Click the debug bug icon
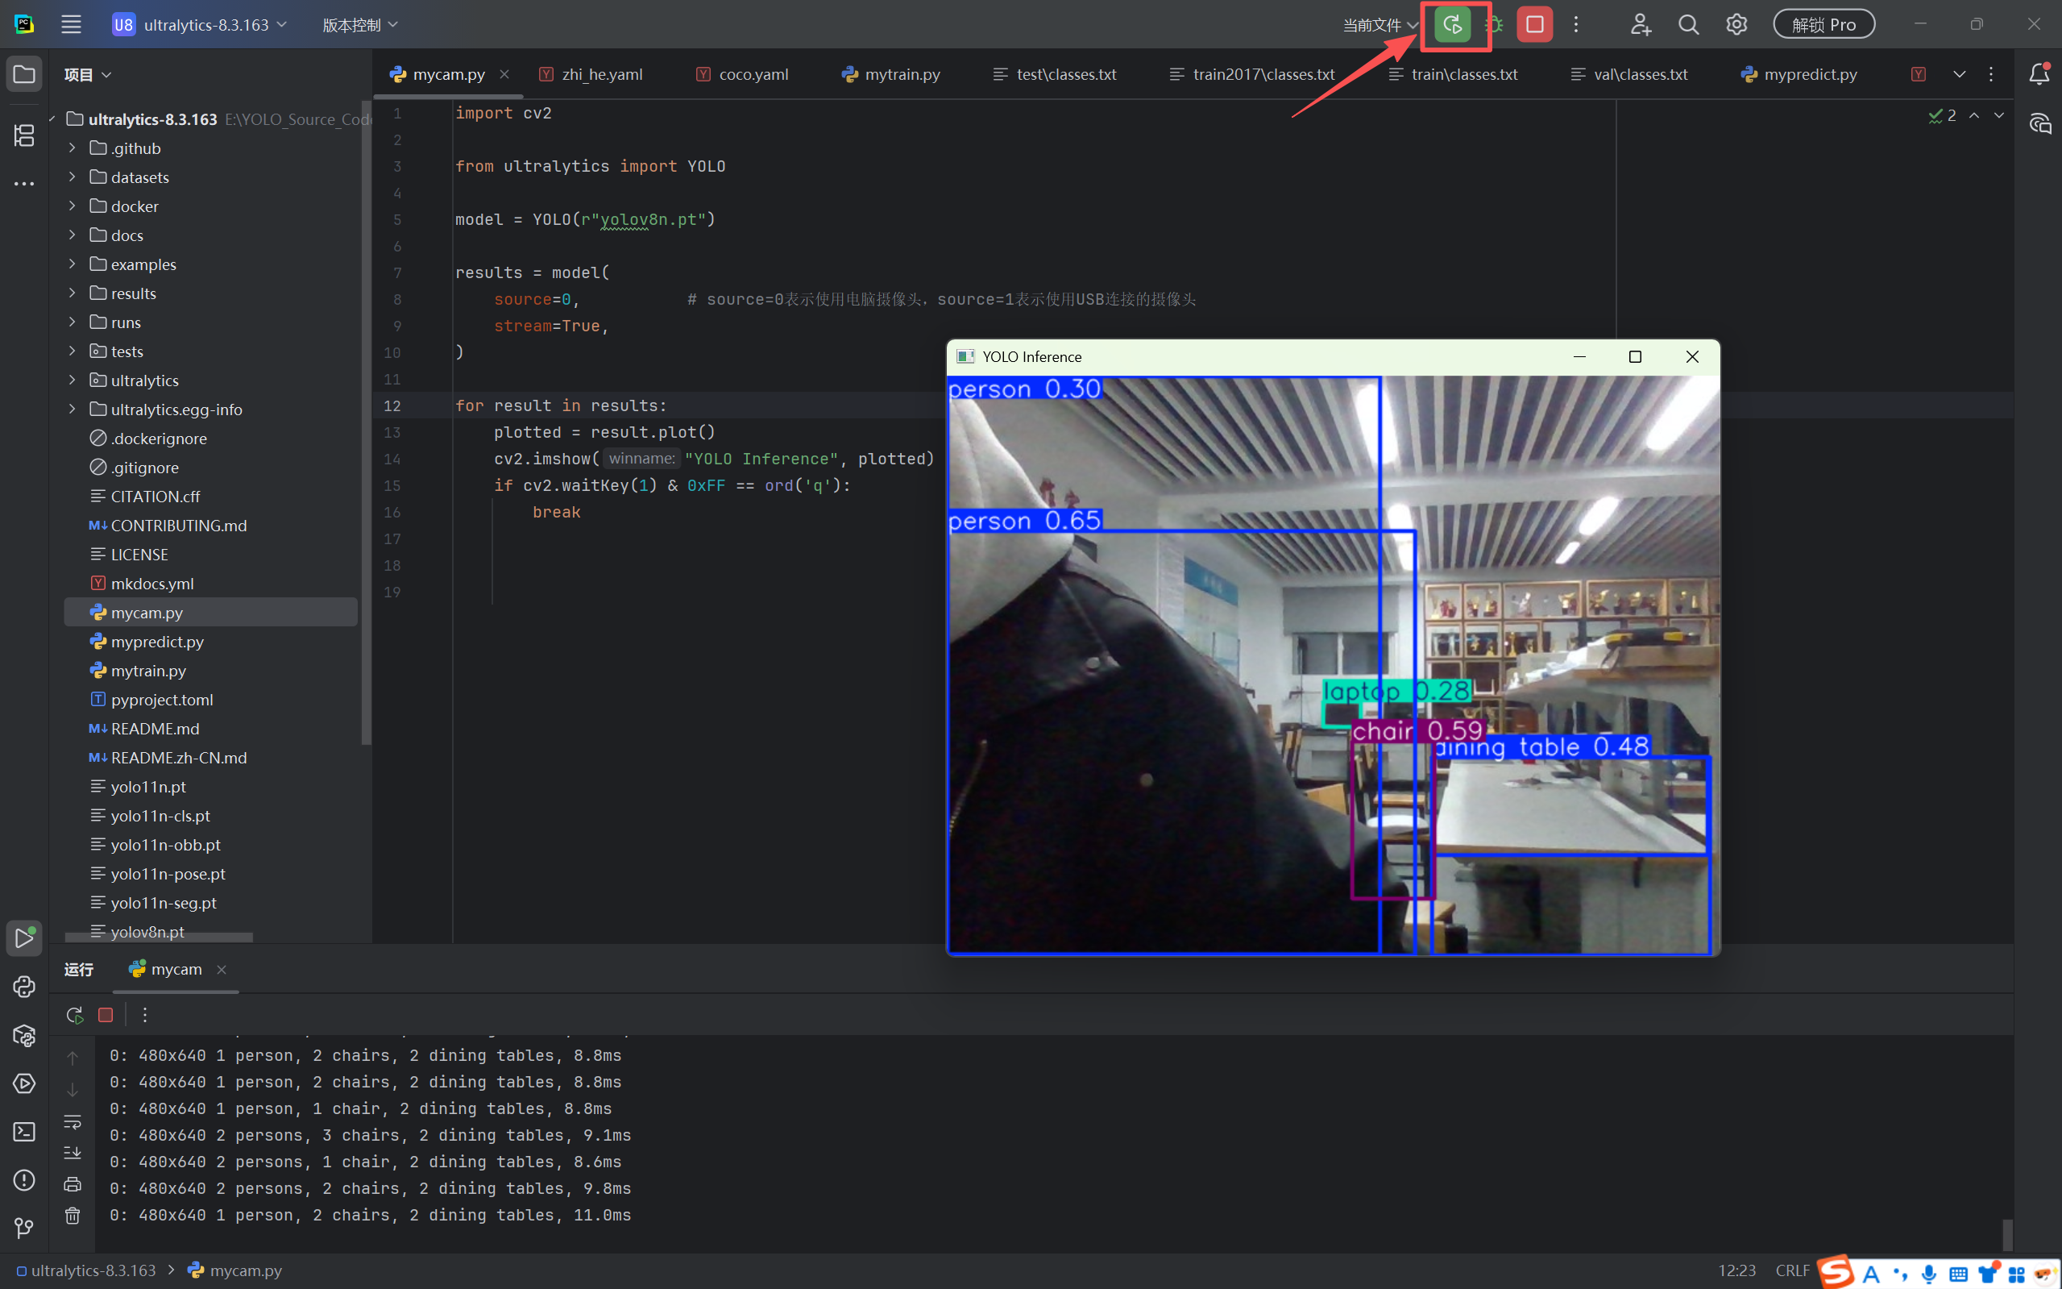2062x1289 pixels. click(1495, 25)
